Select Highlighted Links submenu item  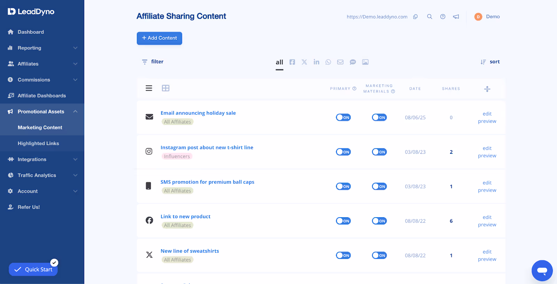point(38,143)
